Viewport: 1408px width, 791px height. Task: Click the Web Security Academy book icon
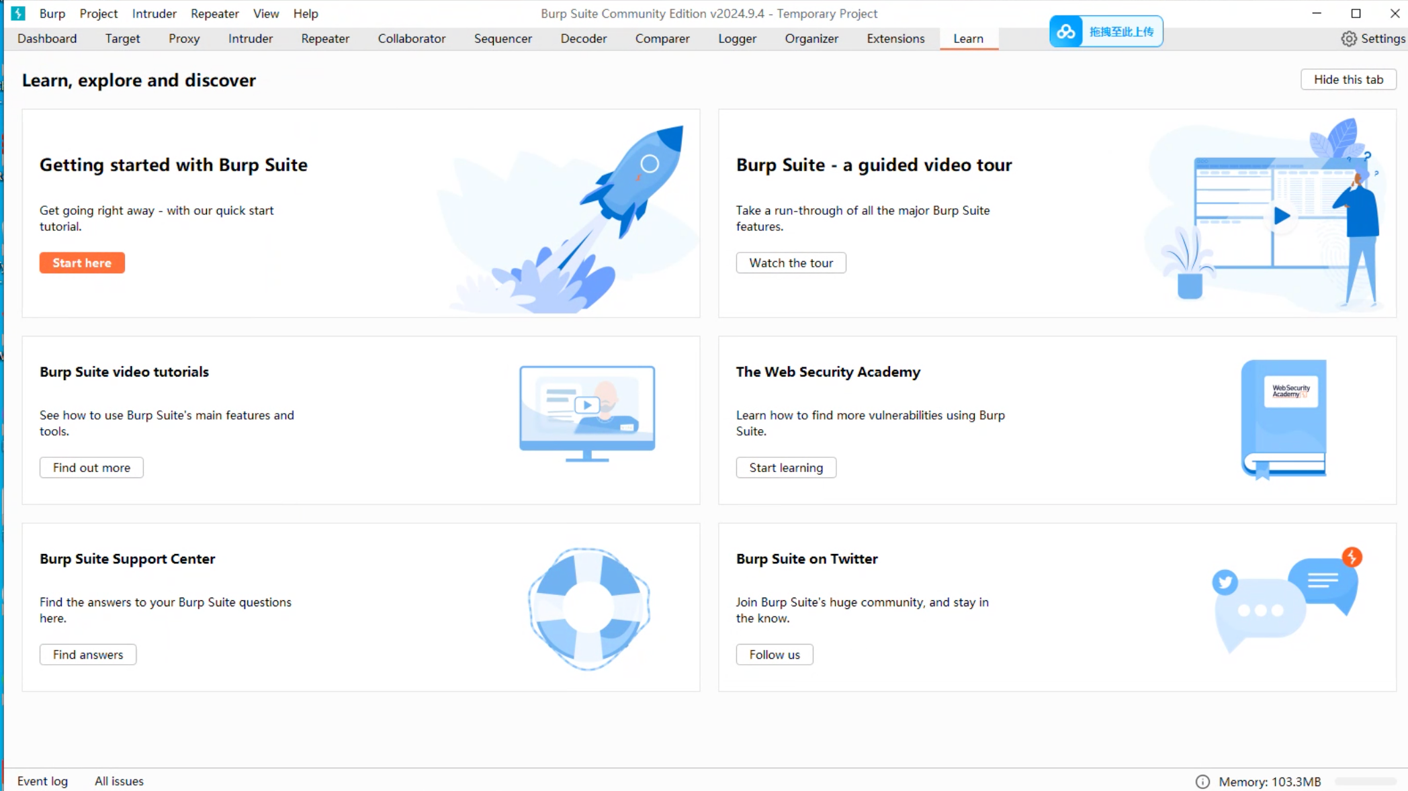(x=1284, y=418)
